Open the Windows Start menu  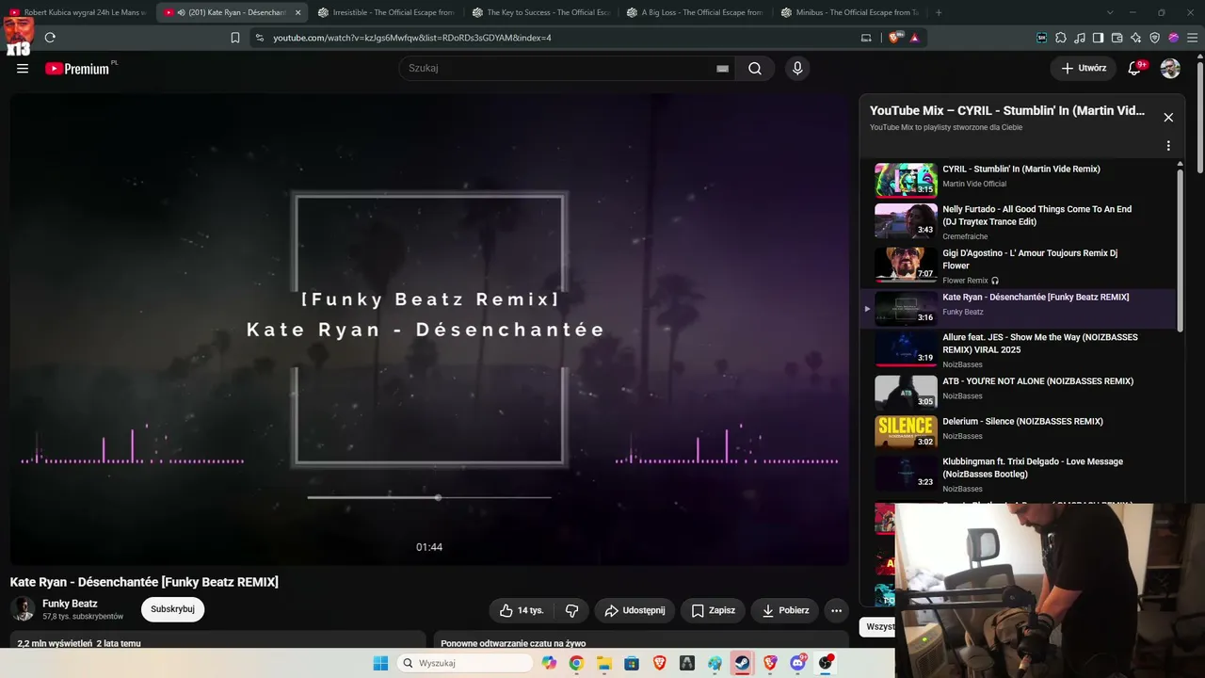[x=380, y=663]
